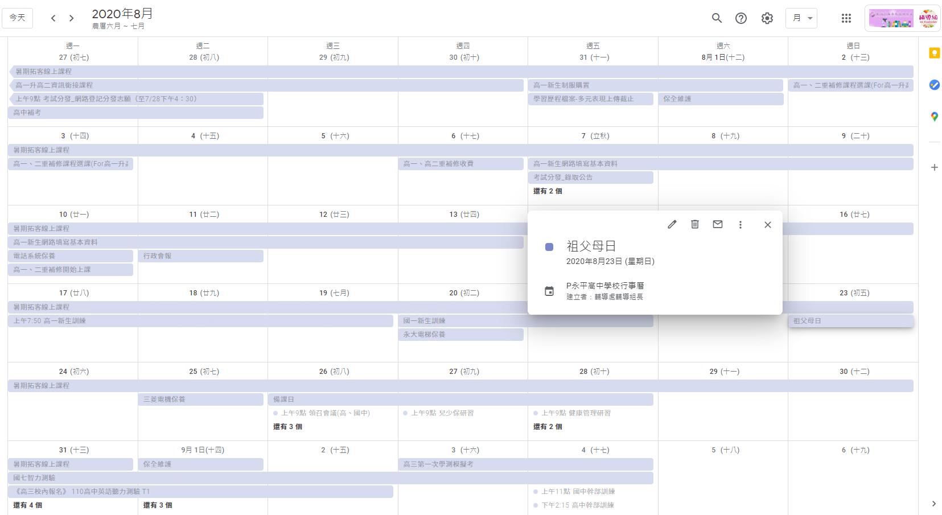Viewport: 942px width, 515px height.
Task: Click the 祖父母日 event color dot
Action: 549,247
